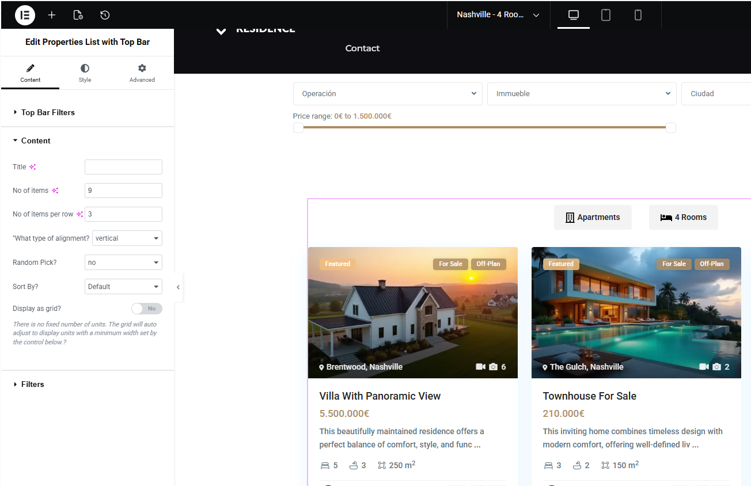Open the alignment type dropdown
Image resolution: width=751 pixels, height=486 pixels.
pyautogui.click(x=127, y=238)
